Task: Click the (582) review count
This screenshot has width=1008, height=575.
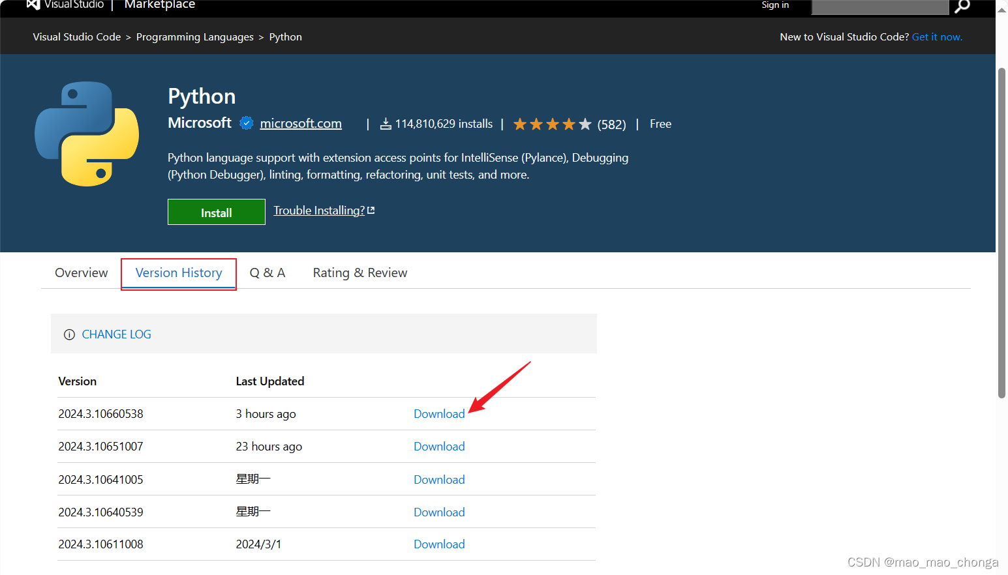Action: pos(611,125)
